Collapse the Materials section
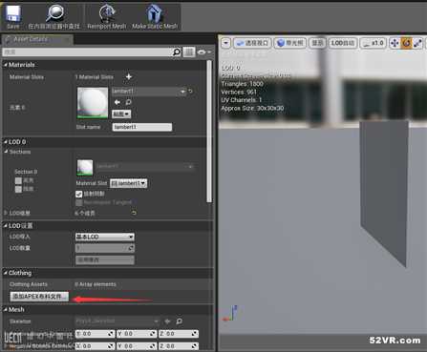Image resolution: width=427 pixels, height=352 pixels. (6, 65)
